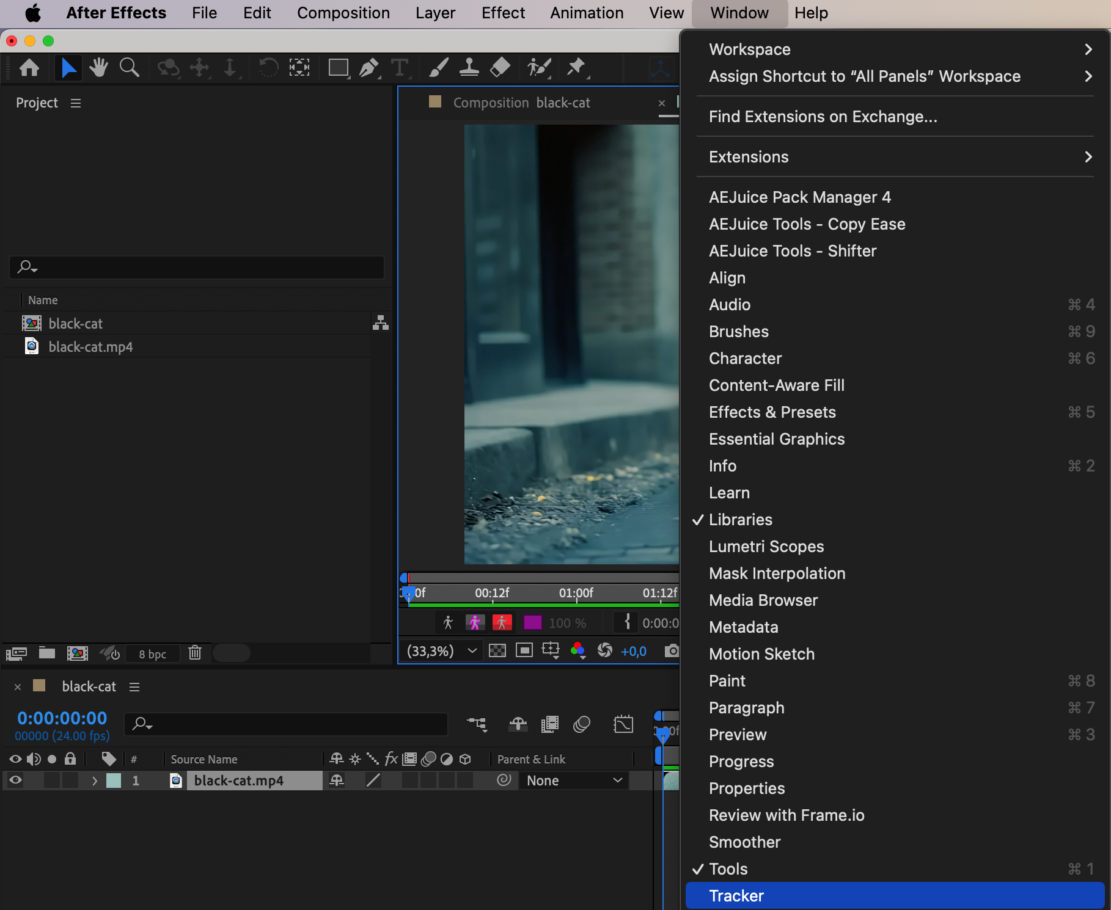Image resolution: width=1111 pixels, height=910 pixels.
Task: Hide the black-cat.mp4 layer video
Action: [15, 780]
